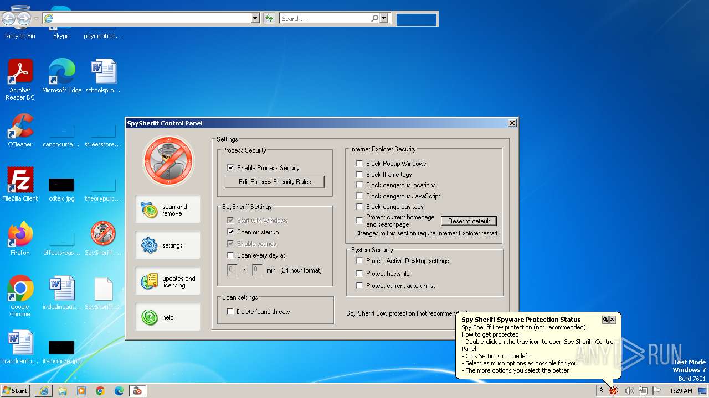
Task: Expand the search provider dropdown arrow
Action: pyautogui.click(x=384, y=18)
